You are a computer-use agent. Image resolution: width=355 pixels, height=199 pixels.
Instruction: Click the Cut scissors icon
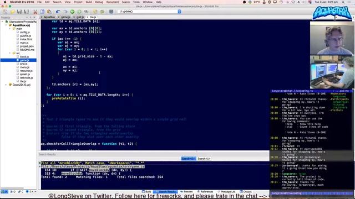pos(35,12)
